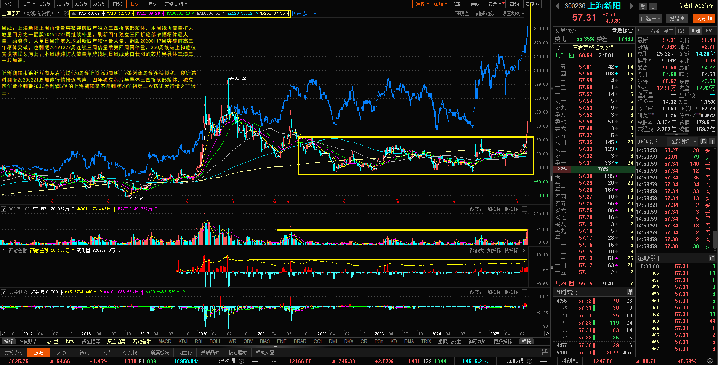This screenshot has width=718, height=365.
Task: Toggle the RSI indicator
Action: (199, 341)
